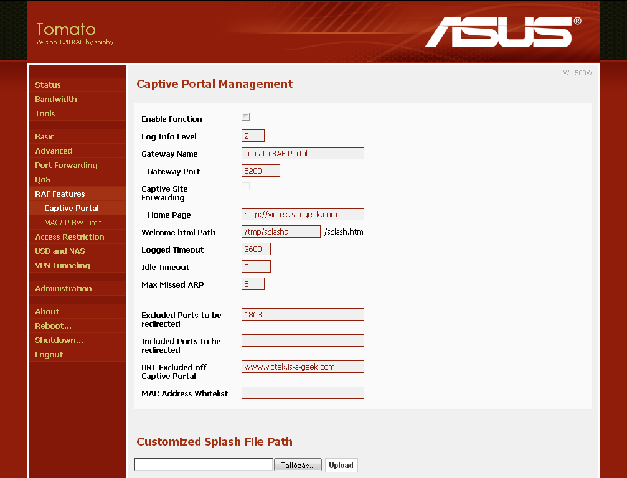Click the Reboot link in sidebar
This screenshot has height=478, width=627.
coord(53,326)
